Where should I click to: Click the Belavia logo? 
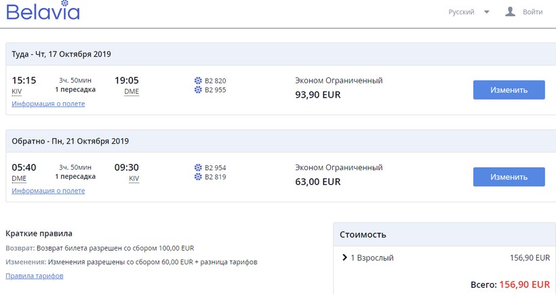(x=43, y=12)
